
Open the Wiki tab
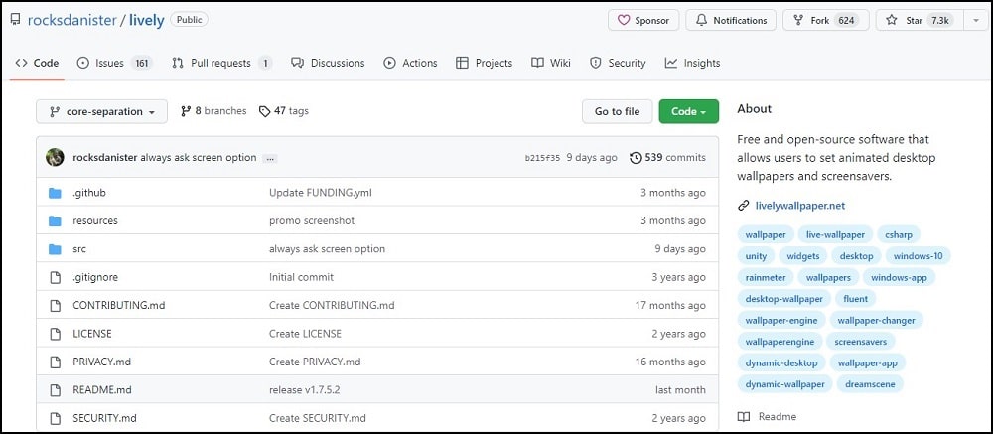551,63
